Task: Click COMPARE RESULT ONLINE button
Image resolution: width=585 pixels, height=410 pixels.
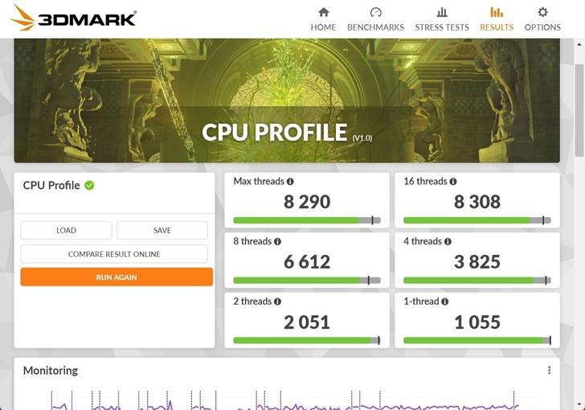Action: [x=114, y=254]
